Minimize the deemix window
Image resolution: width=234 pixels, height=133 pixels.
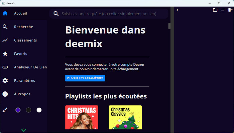point(210,3)
